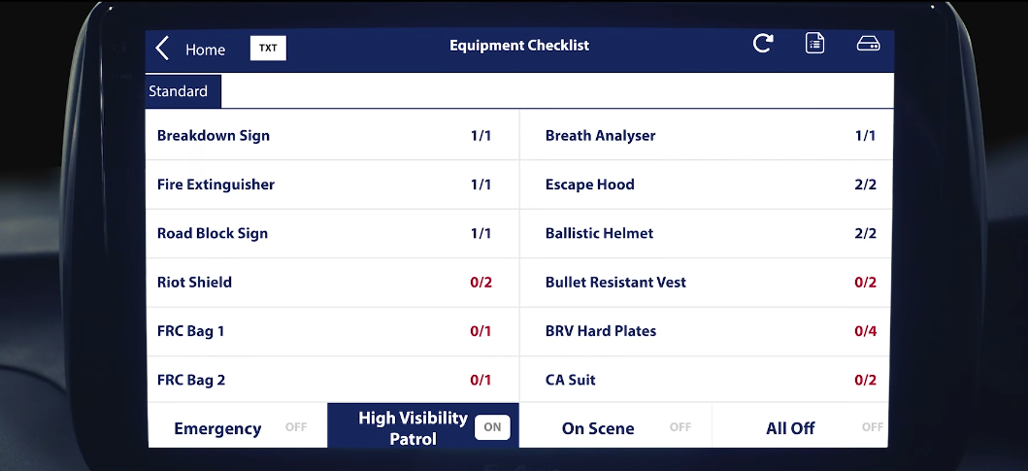This screenshot has height=471, width=1028.
Task: Turn off High Visibility Patrol toggle
Action: pyautogui.click(x=492, y=427)
